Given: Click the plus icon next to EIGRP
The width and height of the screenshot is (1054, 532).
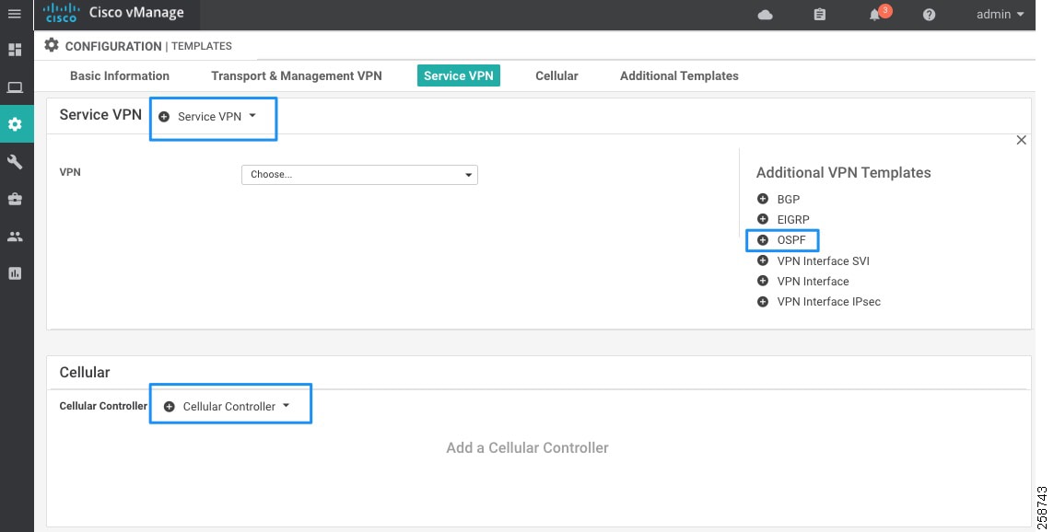Looking at the screenshot, I should (762, 219).
